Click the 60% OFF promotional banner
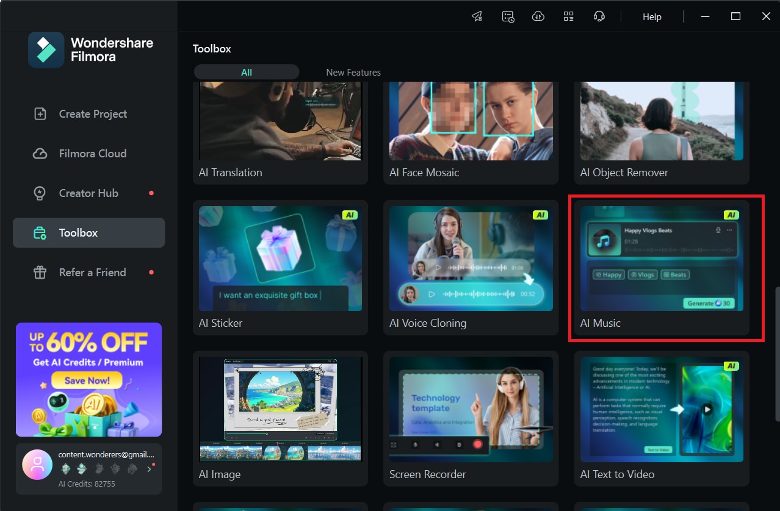 (88, 379)
